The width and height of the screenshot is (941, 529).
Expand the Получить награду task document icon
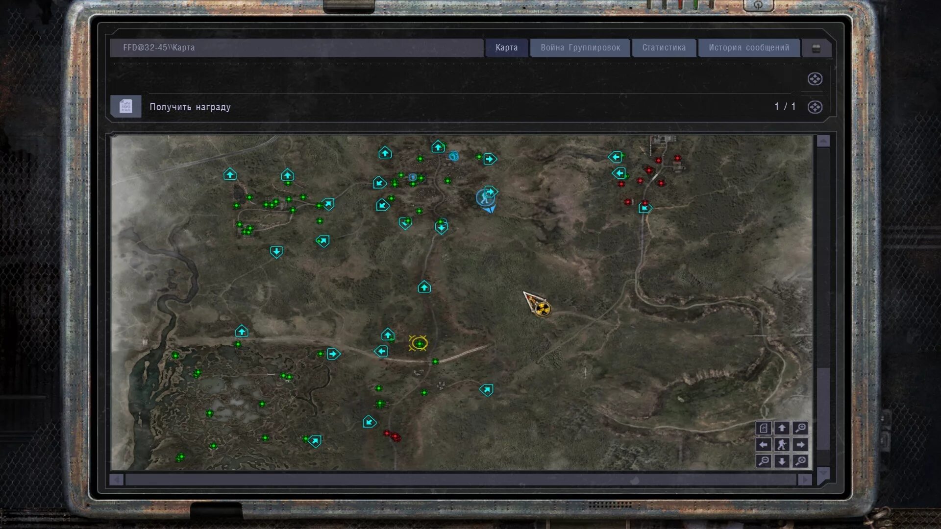[126, 106]
